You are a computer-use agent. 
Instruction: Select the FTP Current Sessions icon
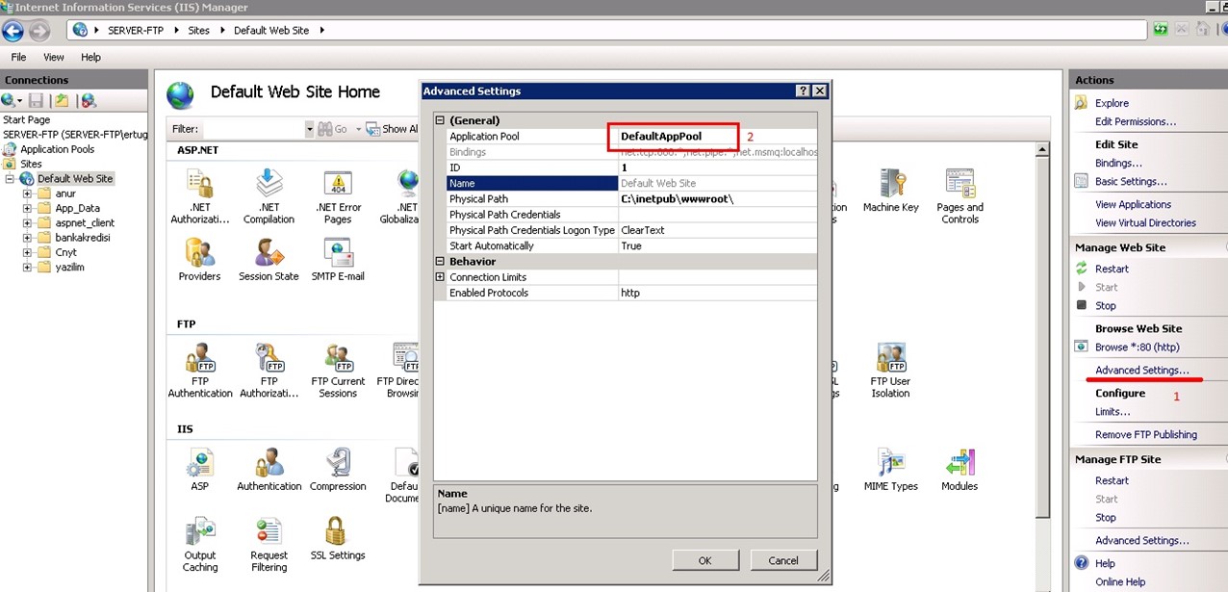click(x=338, y=371)
